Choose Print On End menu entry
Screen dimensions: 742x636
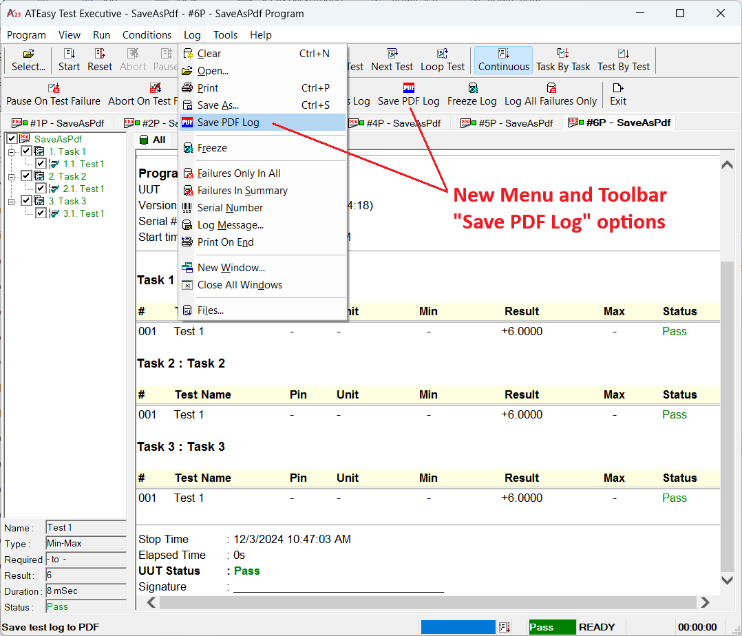click(263, 242)
